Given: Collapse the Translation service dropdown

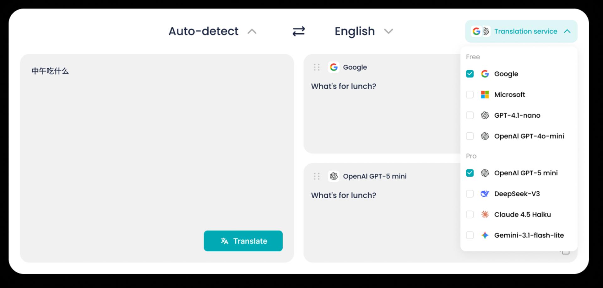Looking at the screenshot, I should [521, 31].
